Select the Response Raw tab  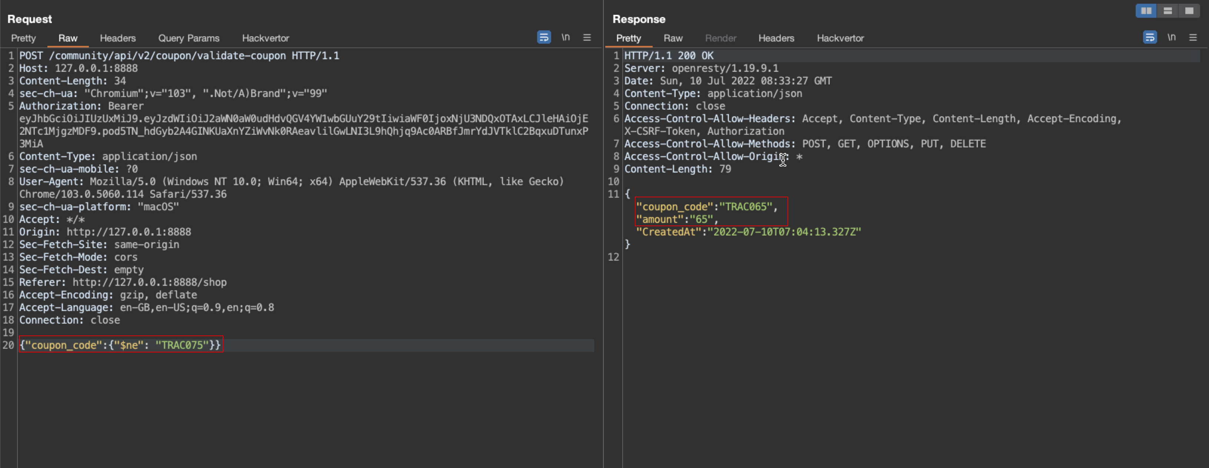tap(673, 38)
